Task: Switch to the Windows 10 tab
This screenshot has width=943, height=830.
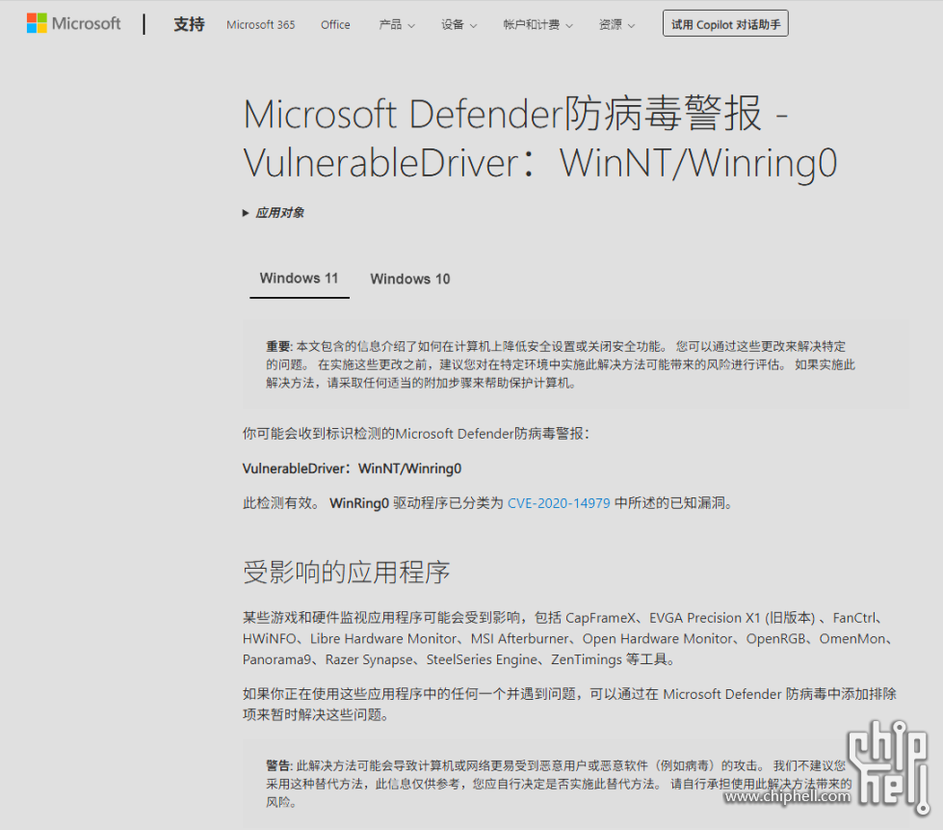Action: point(410,280)
